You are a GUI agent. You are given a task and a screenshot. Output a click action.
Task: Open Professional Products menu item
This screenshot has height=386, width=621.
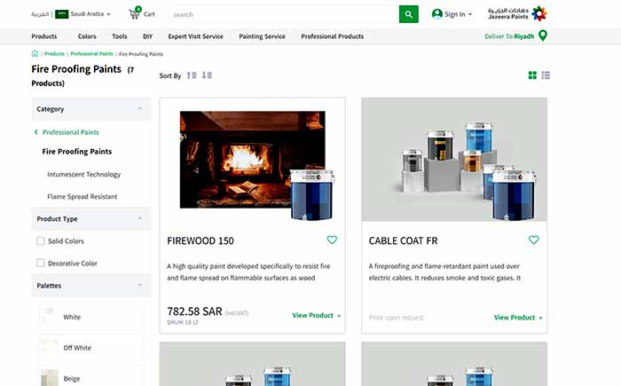point(333,36)
